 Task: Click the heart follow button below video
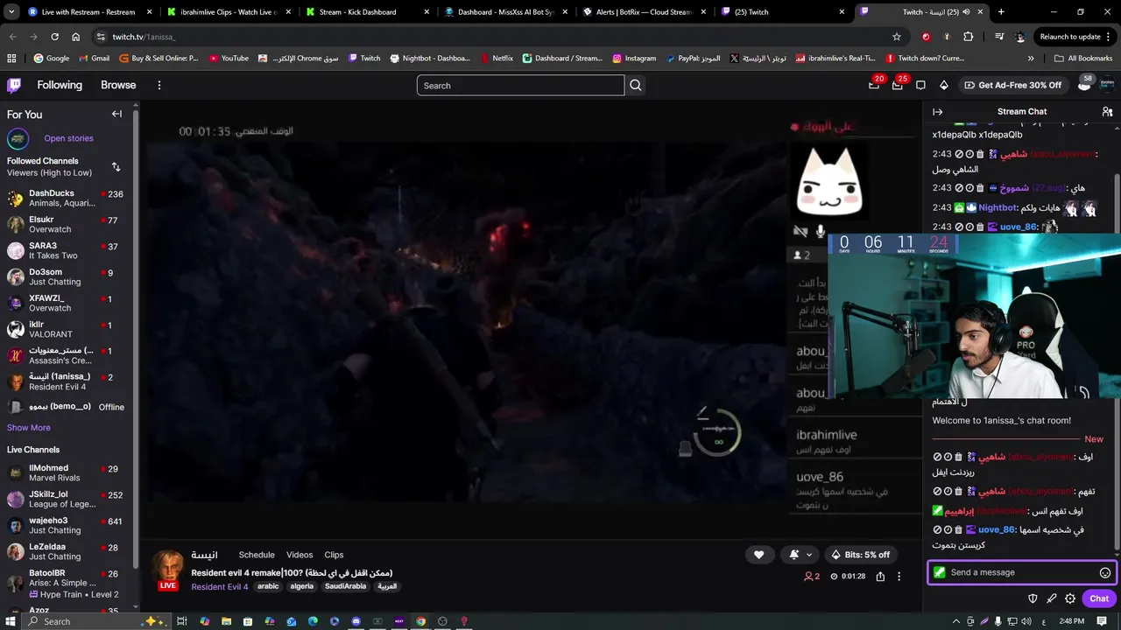coord(758,555)
